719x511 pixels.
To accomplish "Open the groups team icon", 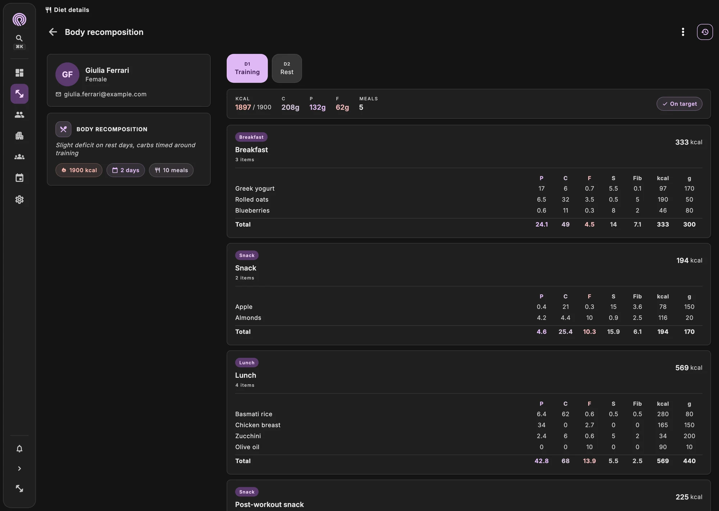I will 19,157.
